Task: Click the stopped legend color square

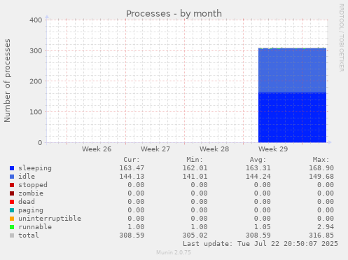Action: click(12, 185)
